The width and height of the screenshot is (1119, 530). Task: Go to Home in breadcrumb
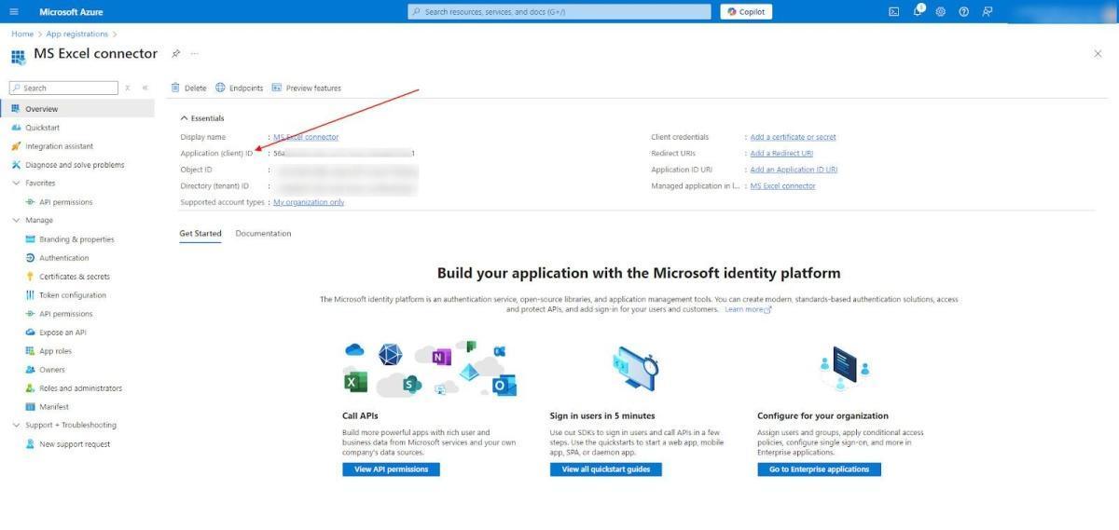[22, 34]
